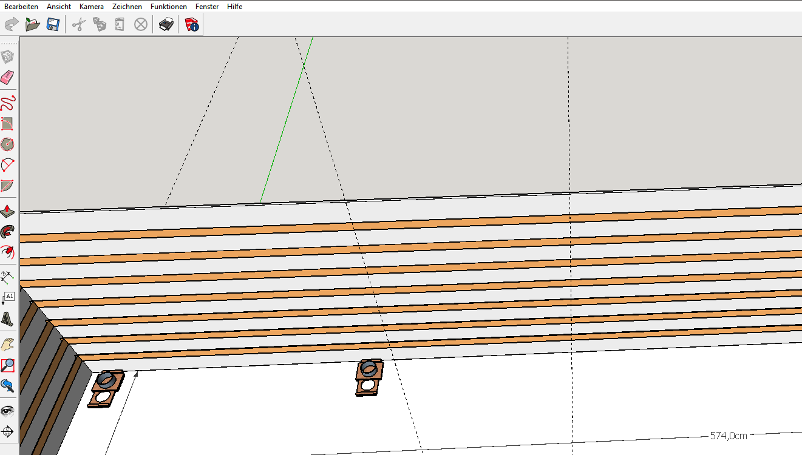Open the Model Info button
Screen dimensions: 802x455
192,24
